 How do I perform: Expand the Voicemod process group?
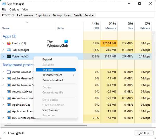[x=3, y=56]
